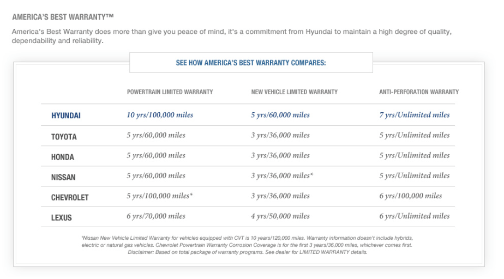Click the Nissan row label
The height and width of the screenshot is (279, 504).
63,177
